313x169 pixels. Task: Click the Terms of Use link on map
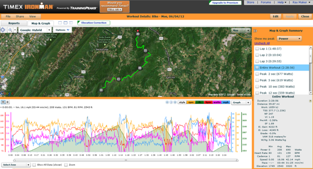[x=243, y=95]
